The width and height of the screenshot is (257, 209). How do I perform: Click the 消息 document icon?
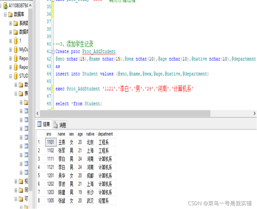55,125
